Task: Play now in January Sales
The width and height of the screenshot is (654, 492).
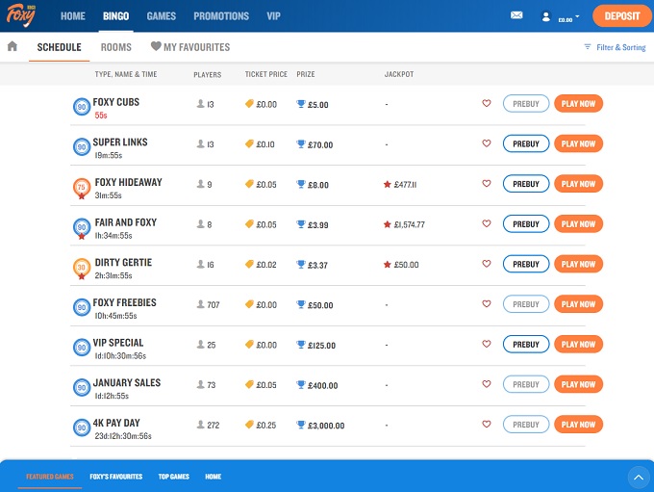Action: click(x=579, y=384)
